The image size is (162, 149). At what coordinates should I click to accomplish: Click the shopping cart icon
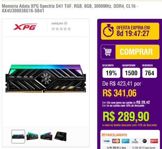(x=107, y=52)
